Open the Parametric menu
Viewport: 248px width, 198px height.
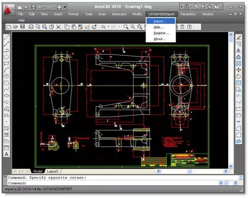click(x=188, y=14)
